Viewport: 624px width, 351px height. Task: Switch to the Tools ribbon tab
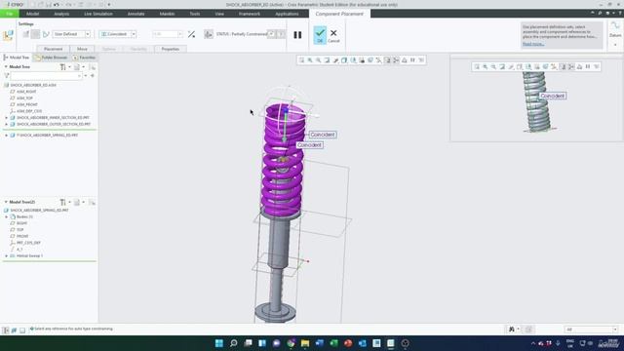pos(195,14)
